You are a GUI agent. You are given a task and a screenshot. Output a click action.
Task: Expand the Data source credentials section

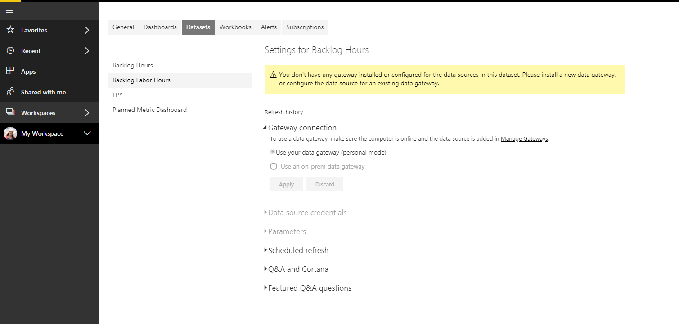pos(265,212)
